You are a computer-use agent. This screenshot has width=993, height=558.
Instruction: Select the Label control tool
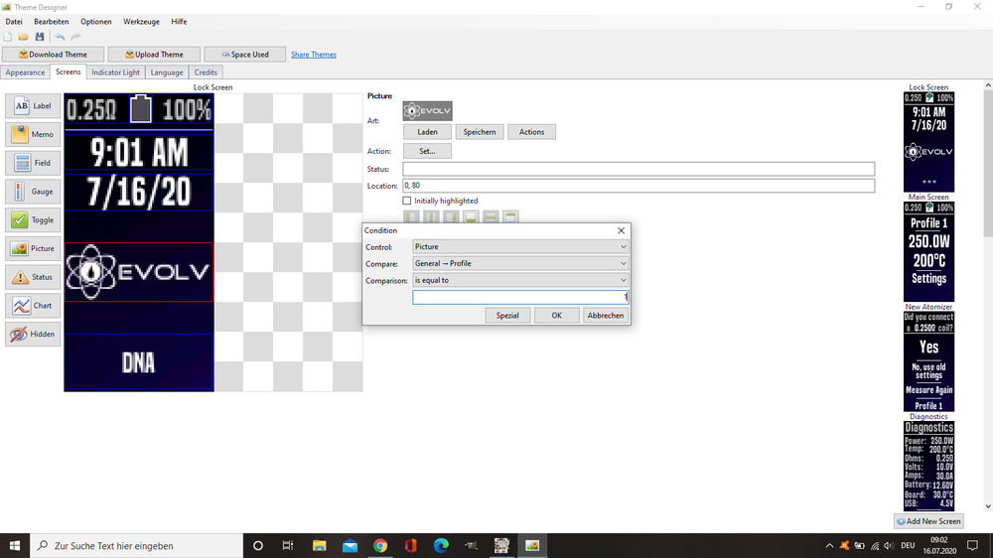tap(33, 106)
